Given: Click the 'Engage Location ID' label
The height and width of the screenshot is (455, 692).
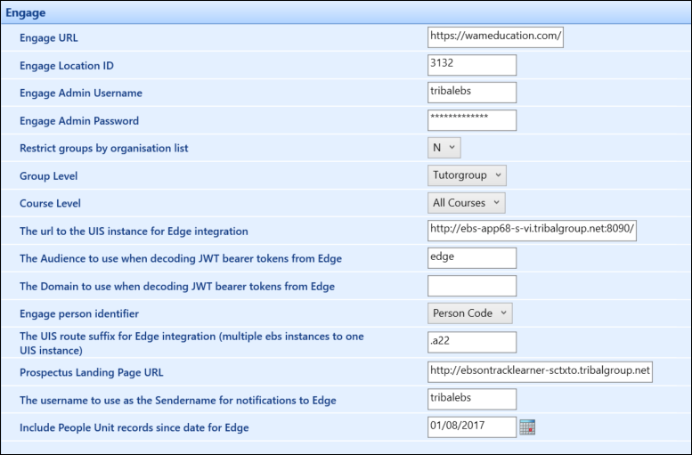Looking at the screenshot, I should [67, 66].
